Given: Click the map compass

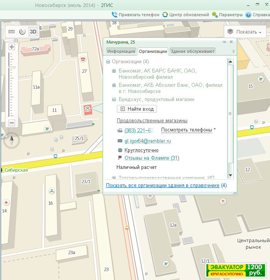Looking at the screenshot, I should click(12, 140).
